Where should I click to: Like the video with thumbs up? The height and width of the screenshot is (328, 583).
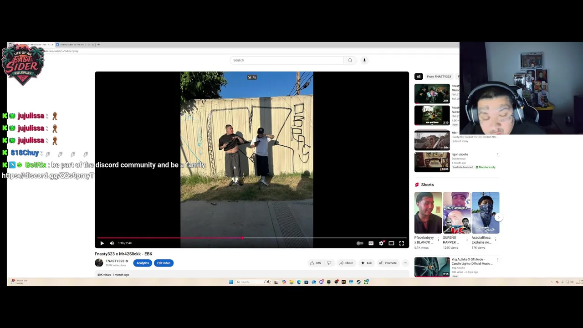pos(316,263)
